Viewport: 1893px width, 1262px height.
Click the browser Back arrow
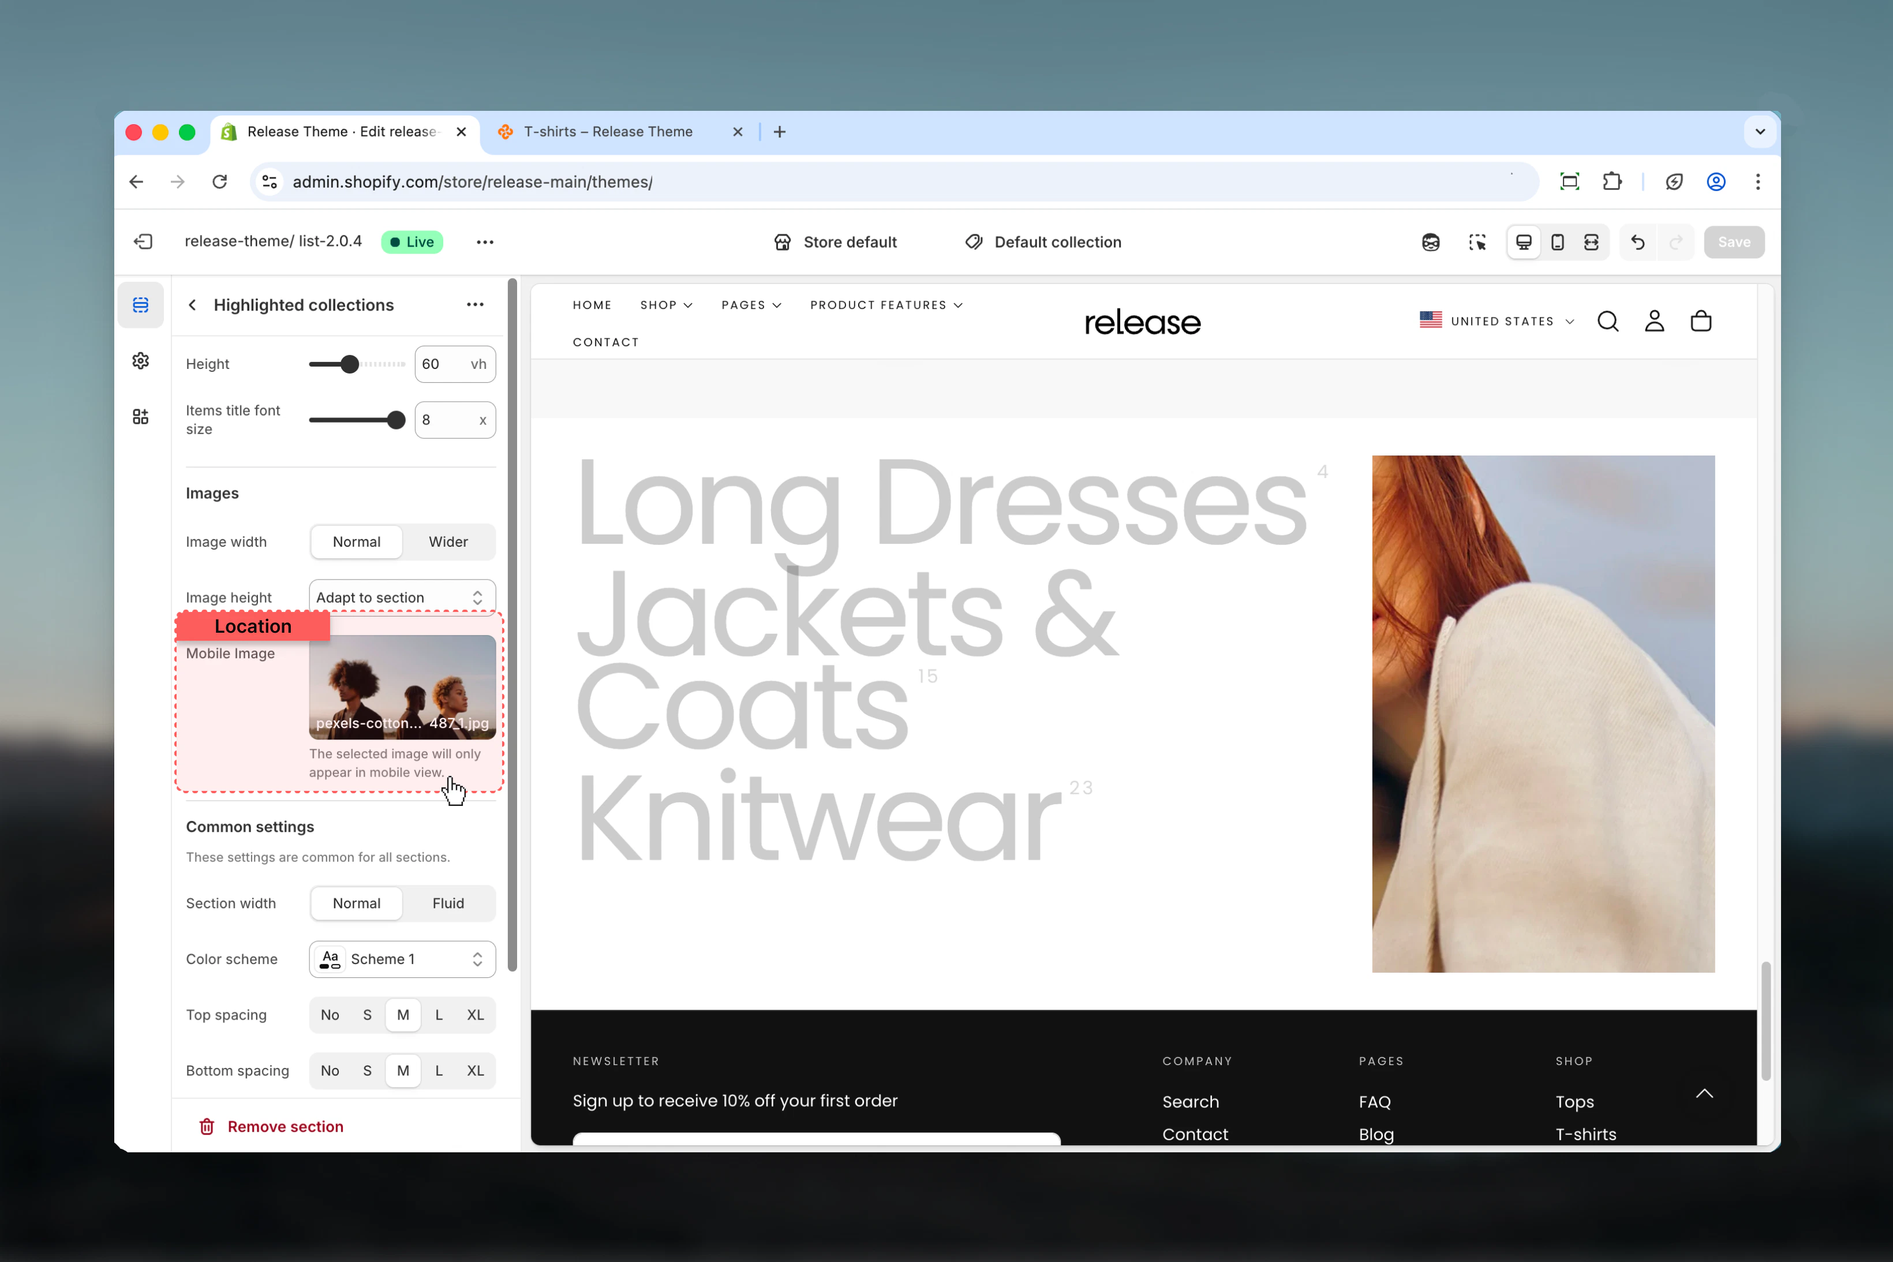point(136,182)
